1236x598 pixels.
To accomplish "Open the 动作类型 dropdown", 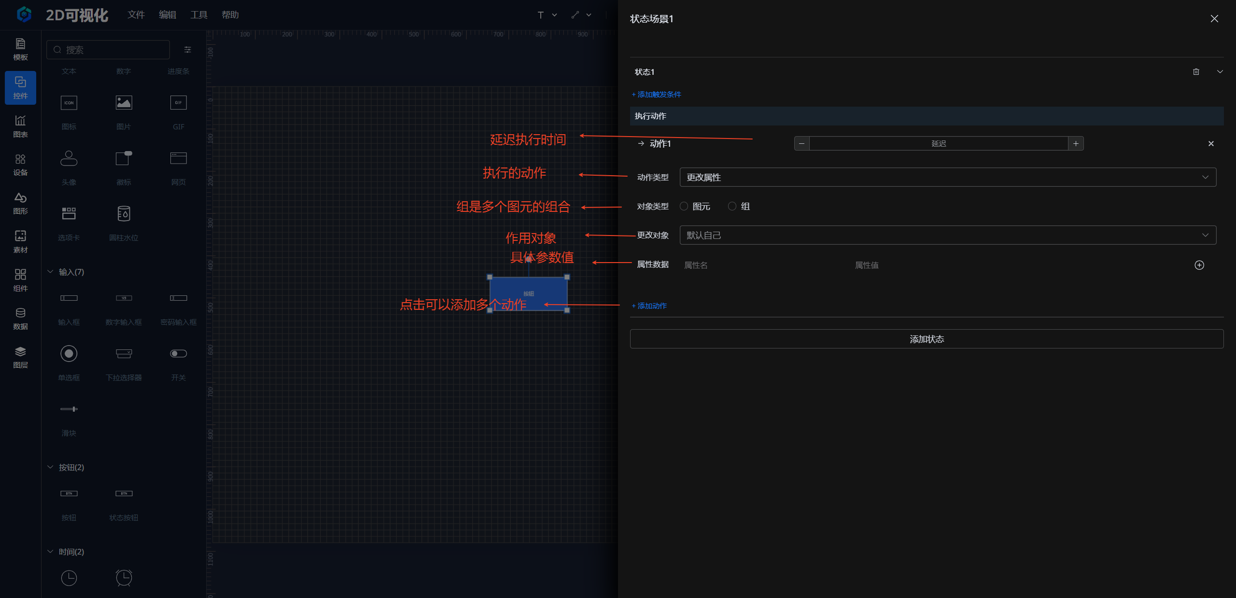I will (x=947, y=177).
